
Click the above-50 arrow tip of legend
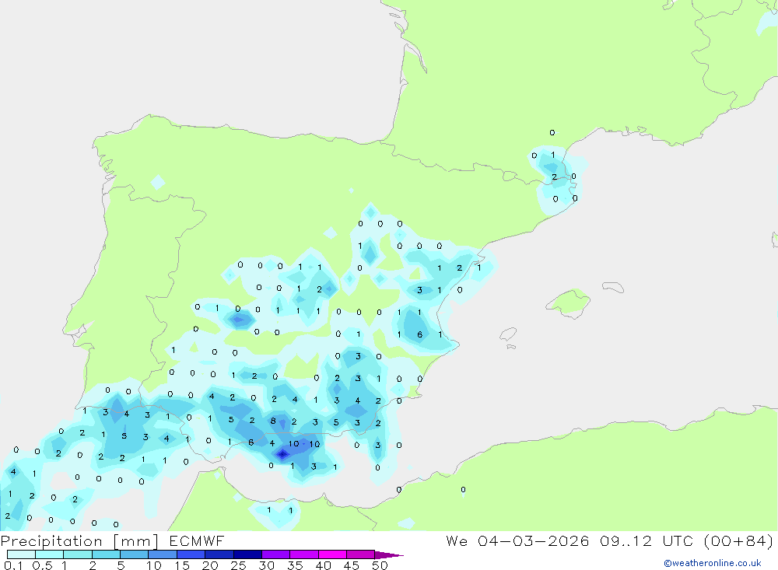tap(389, 554)
